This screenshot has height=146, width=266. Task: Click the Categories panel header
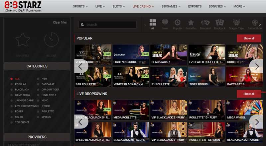37,66
